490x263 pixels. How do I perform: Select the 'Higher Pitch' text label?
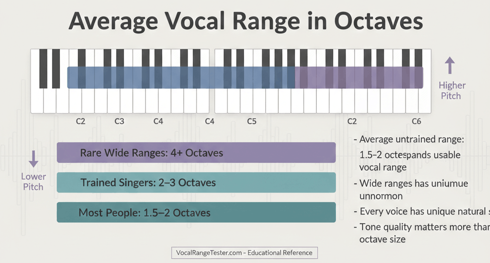pos(452,91)
